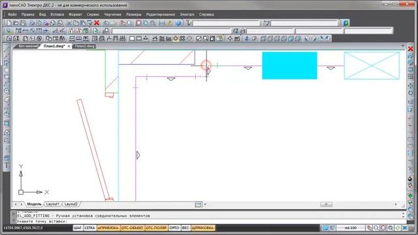418x235 pixels.
Task: Click the blue globe help icon
Action: [178, 23]
